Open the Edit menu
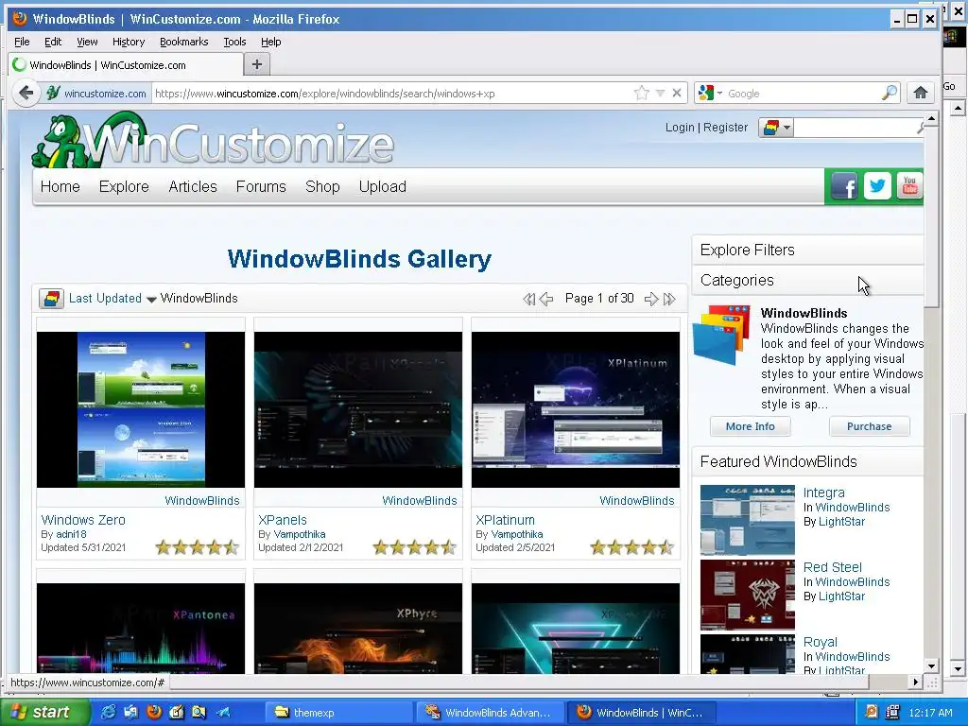 click(53, 42)
